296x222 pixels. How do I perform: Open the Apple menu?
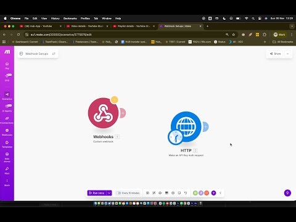coord(5,18)
